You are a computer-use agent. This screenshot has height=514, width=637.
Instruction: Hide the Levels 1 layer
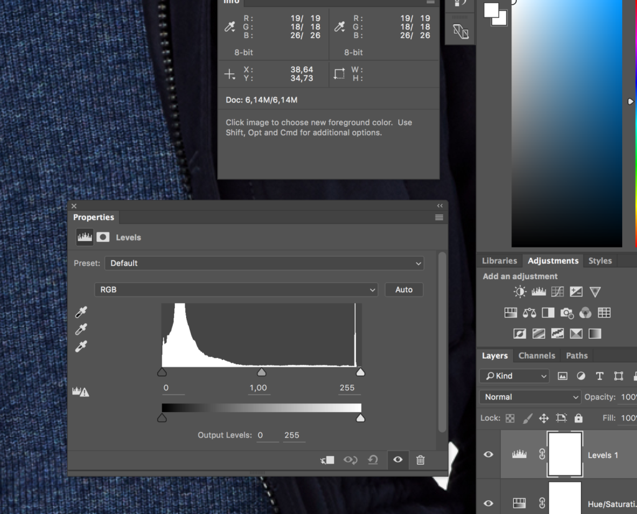coord(488,454)
